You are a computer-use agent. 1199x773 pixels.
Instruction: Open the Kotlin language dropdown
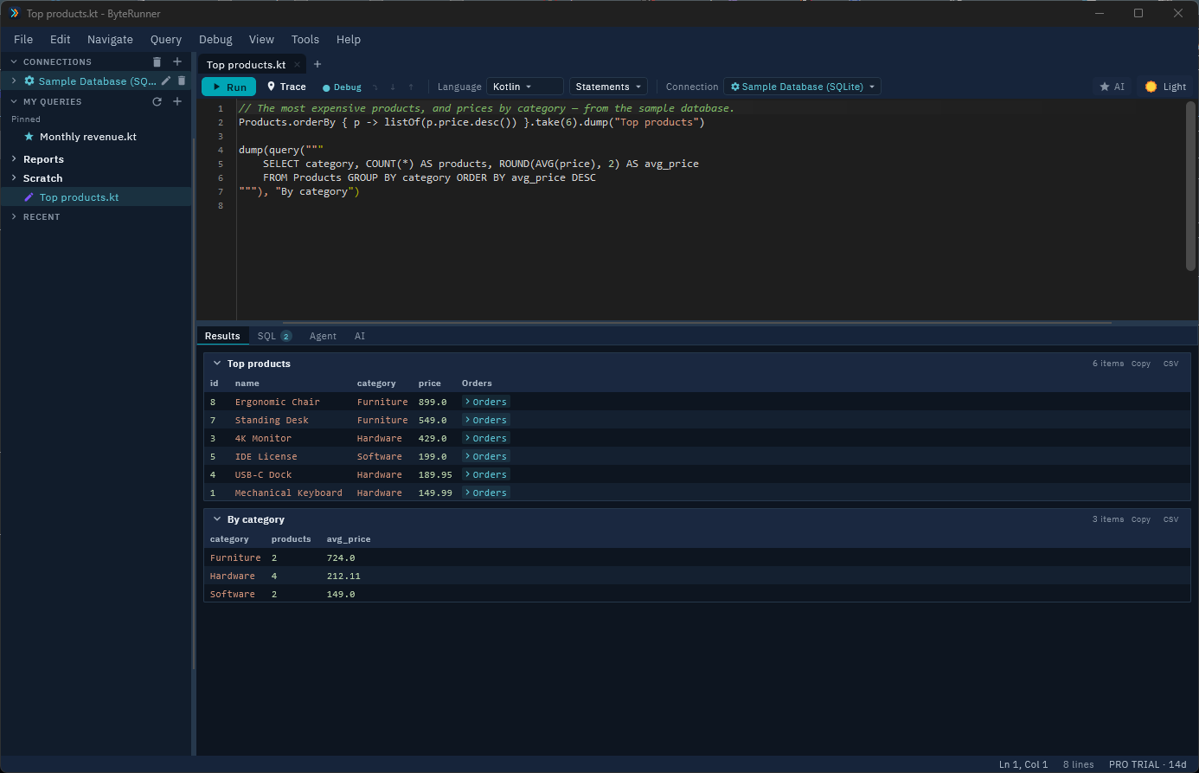point(524,87)
